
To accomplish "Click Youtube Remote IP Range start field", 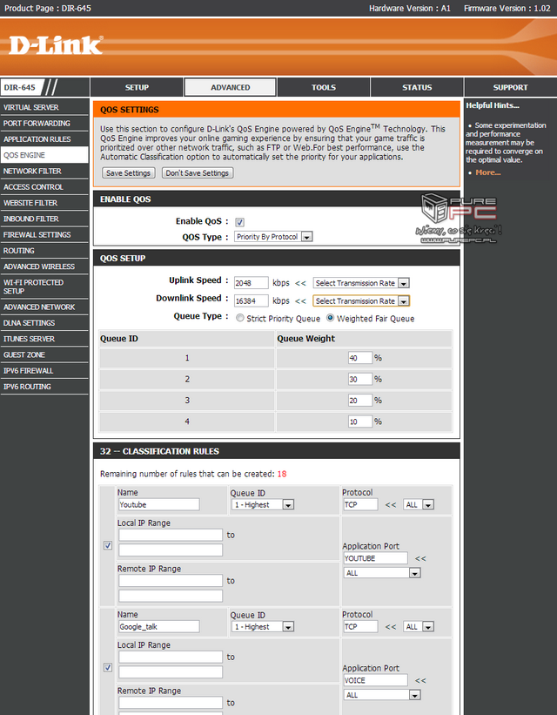I will pyautogui.click(x=171, y=581).
